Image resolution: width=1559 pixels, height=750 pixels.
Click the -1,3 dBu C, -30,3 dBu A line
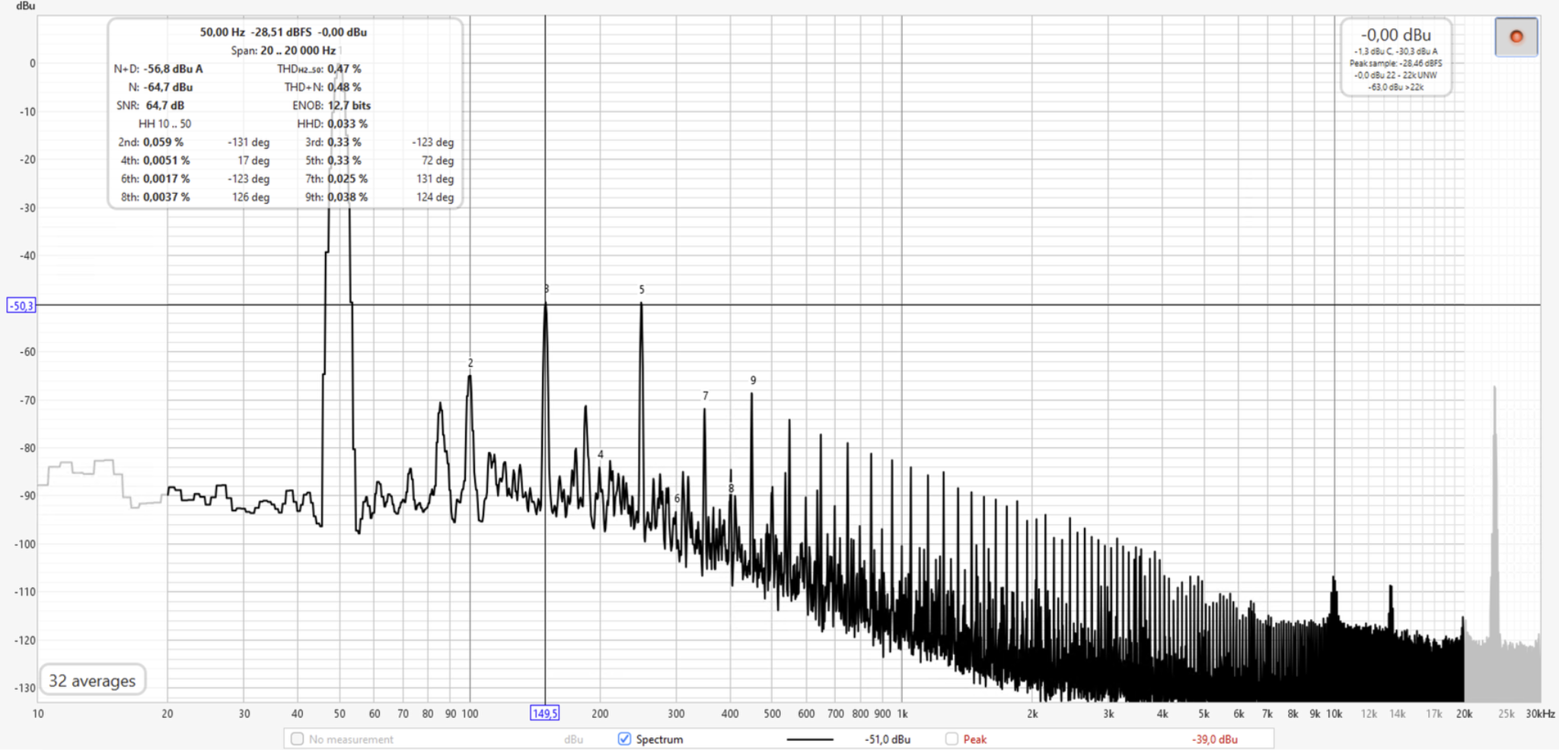tap(1396, 51)
